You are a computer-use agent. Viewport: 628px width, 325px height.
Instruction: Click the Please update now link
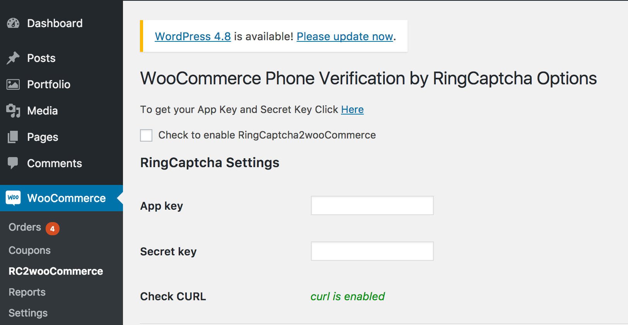coord(345,36)
